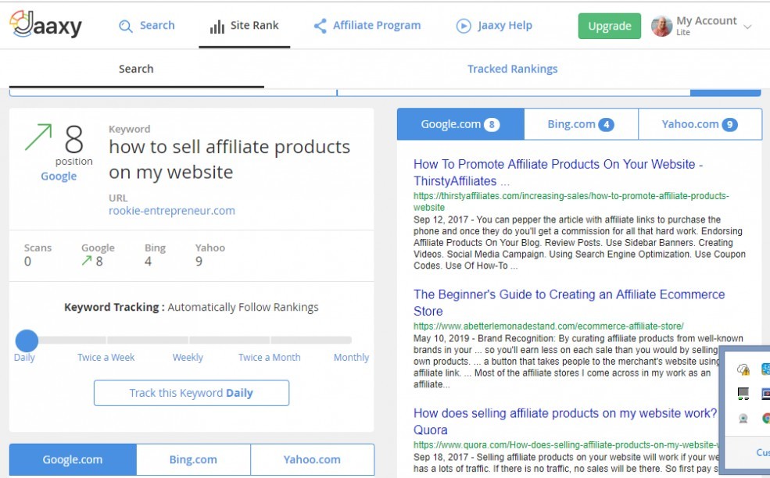Open the Bing.com results tab
The image size is (770, 478).
(x=580, y=123)
